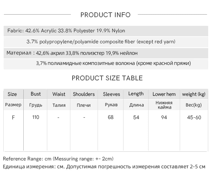The image size is (211, 177).
Task: Click the Length column header
Action: tap(136, 94)
